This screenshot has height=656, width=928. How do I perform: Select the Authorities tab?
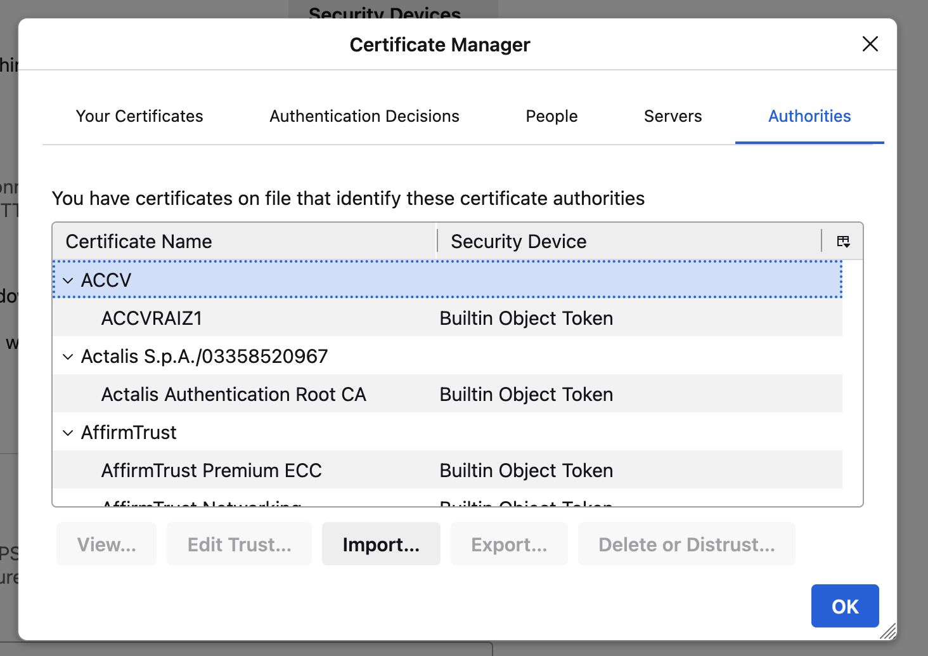[x=809, y=116]
